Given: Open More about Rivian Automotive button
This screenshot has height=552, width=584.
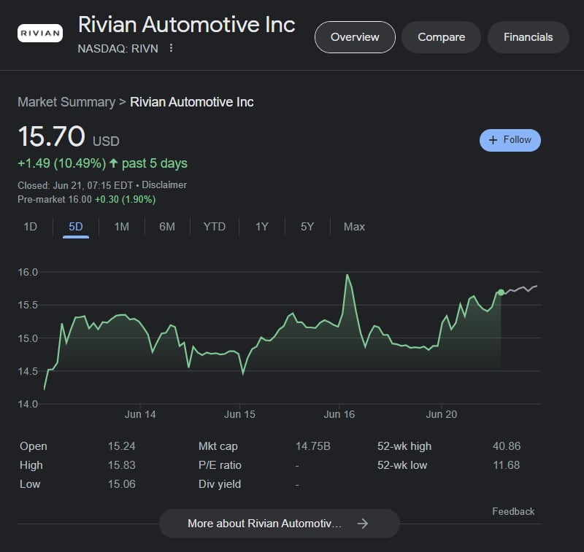Looking at the screenshot, I should click(280, 524).
